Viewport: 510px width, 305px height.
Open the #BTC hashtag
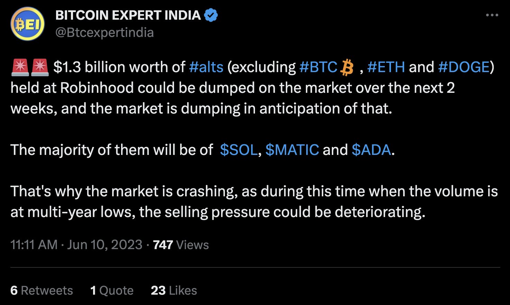pos(318,67)
